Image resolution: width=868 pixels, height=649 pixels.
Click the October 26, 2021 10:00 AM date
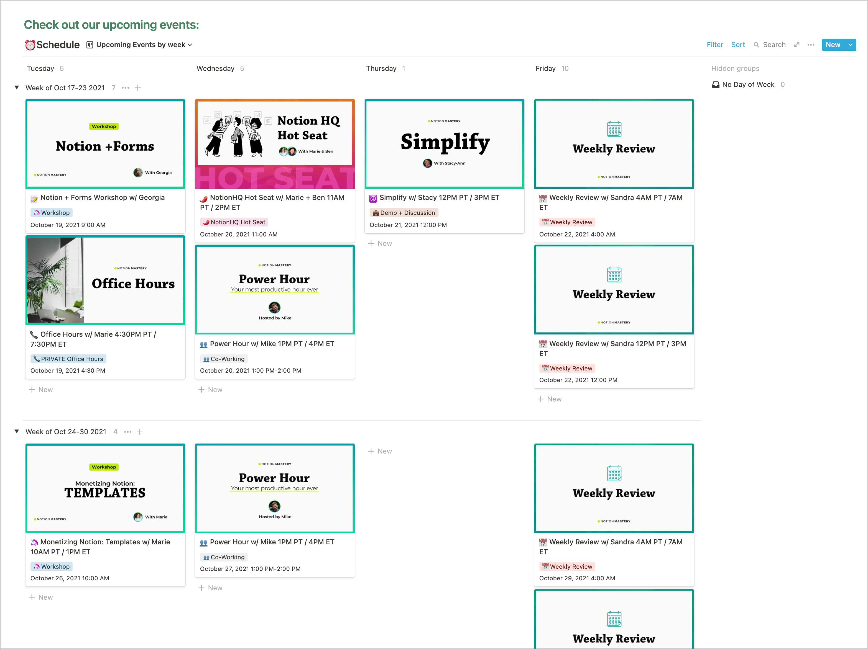tap(70, 578)
